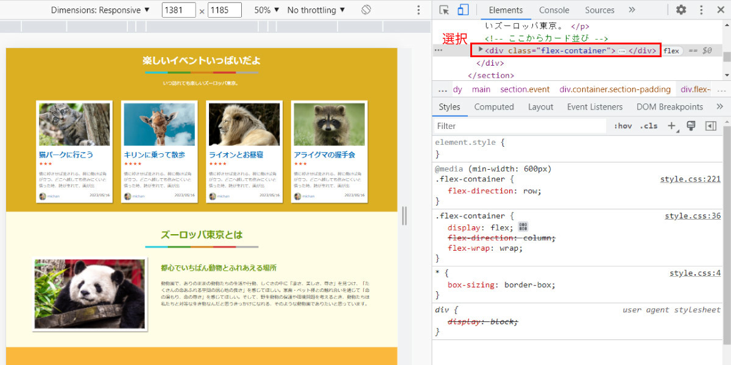Screen dimensions: 731x365
Task: Click the new style rule plus icon
Action: tap(672, 126)
